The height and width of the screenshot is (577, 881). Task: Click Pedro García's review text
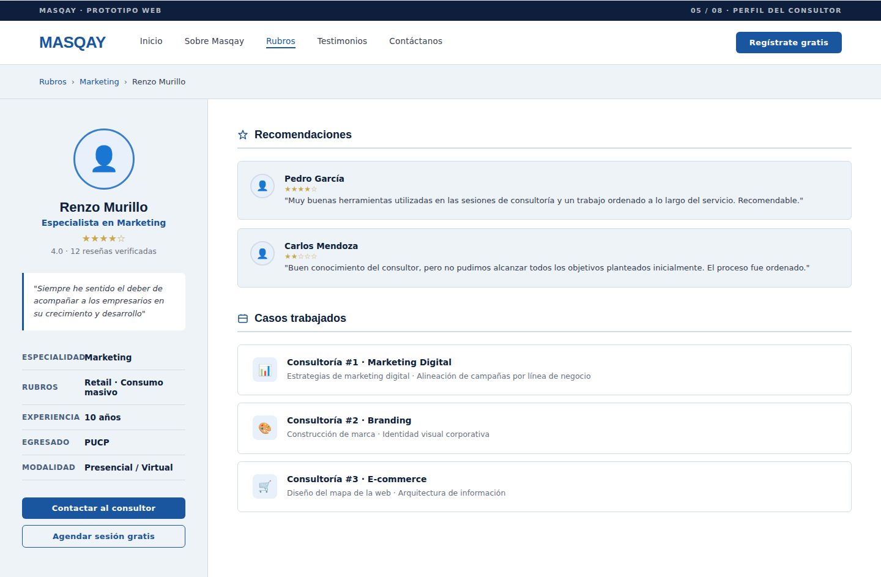click(x=544, y=200)
